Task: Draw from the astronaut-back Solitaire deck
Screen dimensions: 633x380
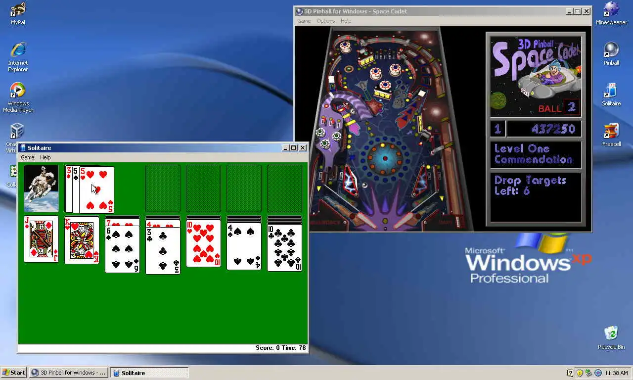Action: [x=41, y=189]
